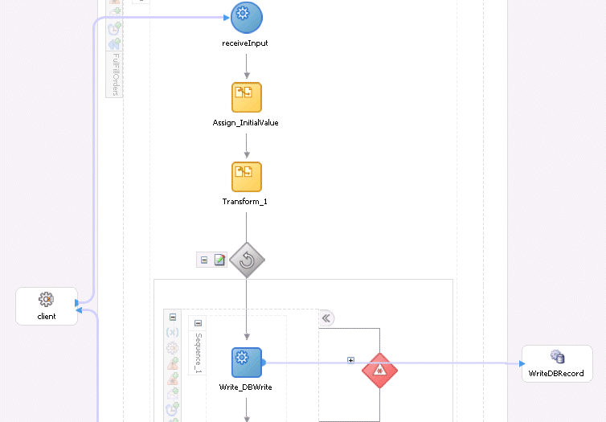Click FulFillOrders scope add compensation handler icon
This screenshot has height=422, width=606.
(114, 44)
